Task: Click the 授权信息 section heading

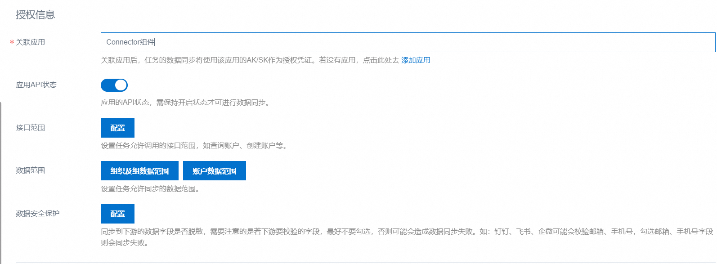Action: coord(36,15)
